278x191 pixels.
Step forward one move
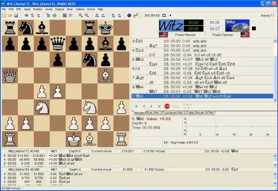tap(152, 106)
